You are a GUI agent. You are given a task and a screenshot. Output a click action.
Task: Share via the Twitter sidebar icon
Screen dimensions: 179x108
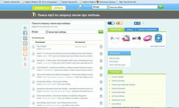tap(25, 28)
